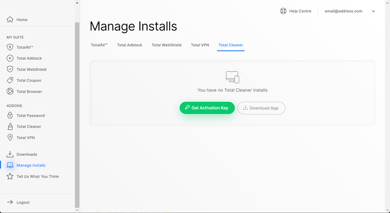Open the Help Centre link

tap(300, 11)
